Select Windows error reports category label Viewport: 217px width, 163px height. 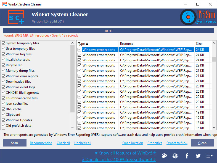[x=22, y=76]
